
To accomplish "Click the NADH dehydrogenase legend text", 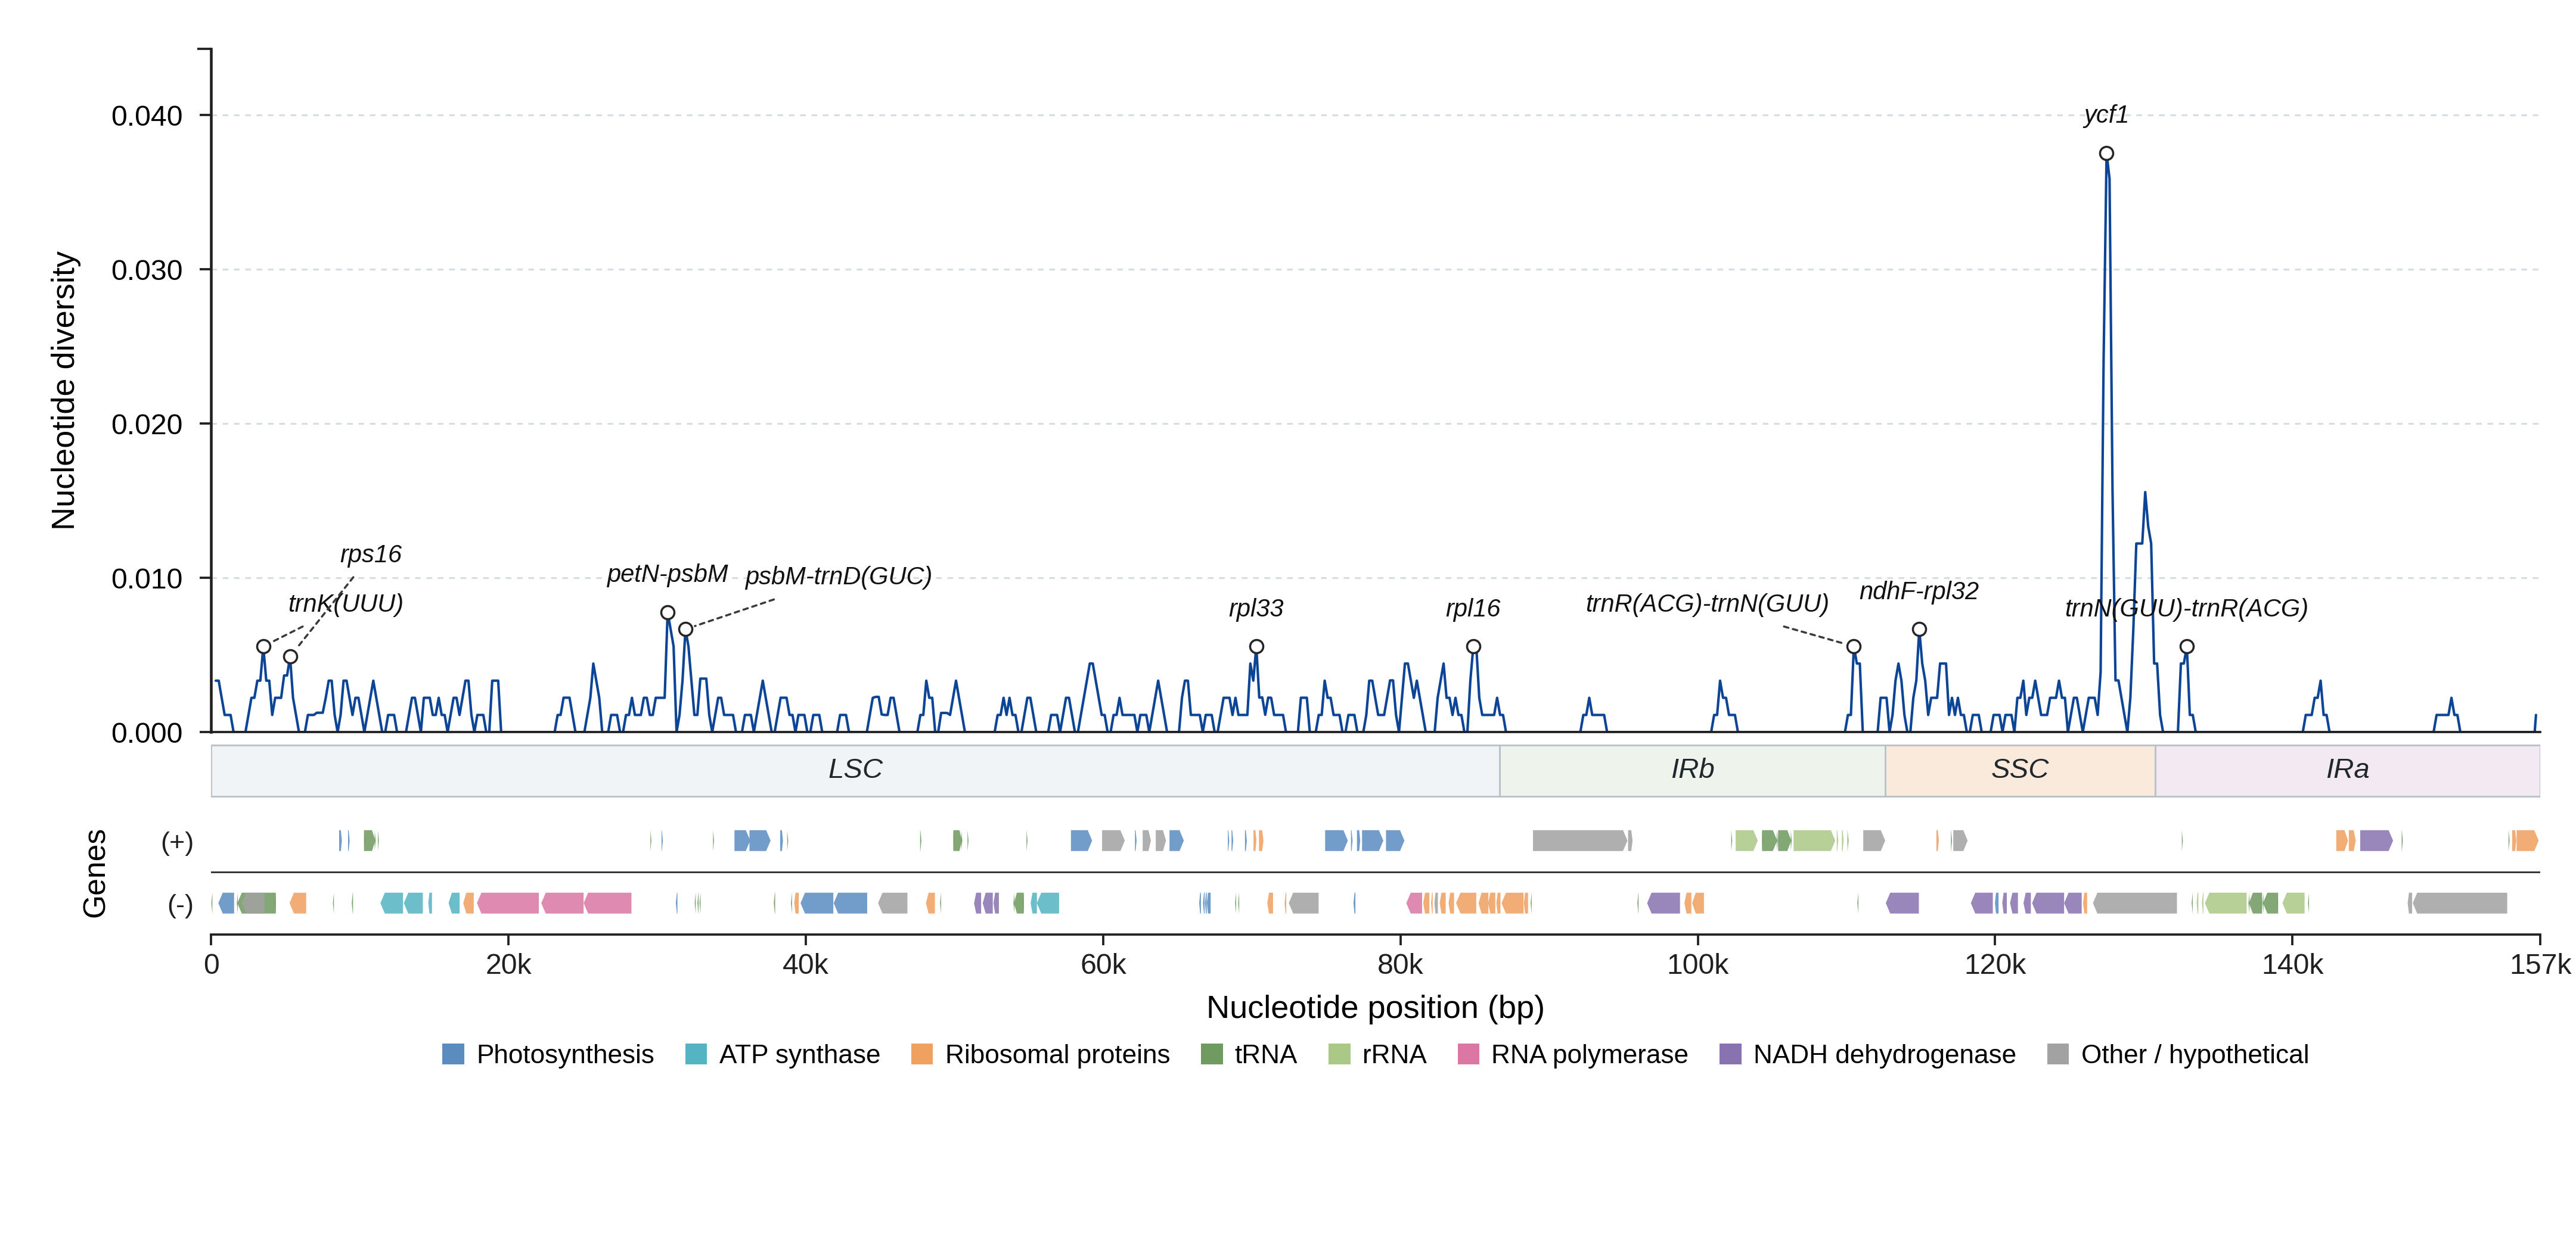I will point(1884,1054).
